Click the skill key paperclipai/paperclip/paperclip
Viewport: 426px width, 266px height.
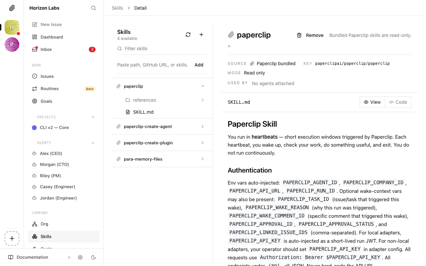[x=352, y=64]
